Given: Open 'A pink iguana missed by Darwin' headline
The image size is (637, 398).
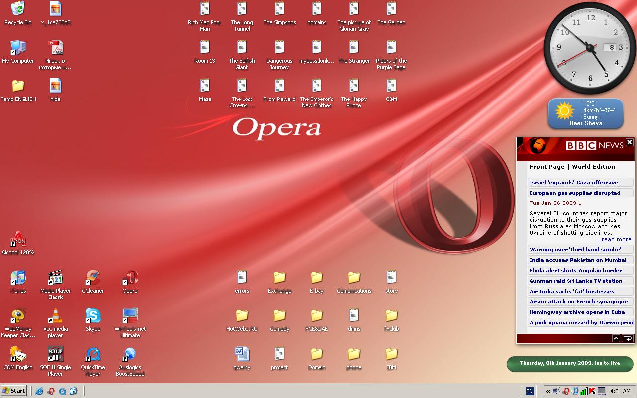Looking at the screenshot, I should click(581, 322).
